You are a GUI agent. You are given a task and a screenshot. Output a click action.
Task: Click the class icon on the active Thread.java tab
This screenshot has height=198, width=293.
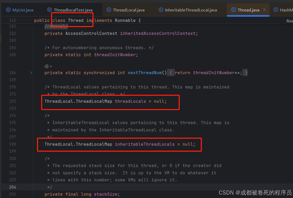[234, 10]
